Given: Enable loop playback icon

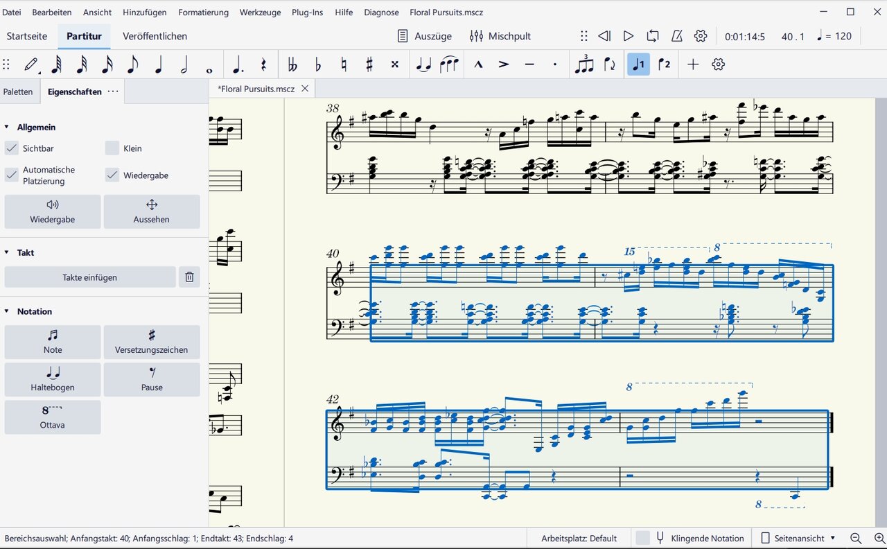Looking at the screenshot, I should (x=652, y=36).
